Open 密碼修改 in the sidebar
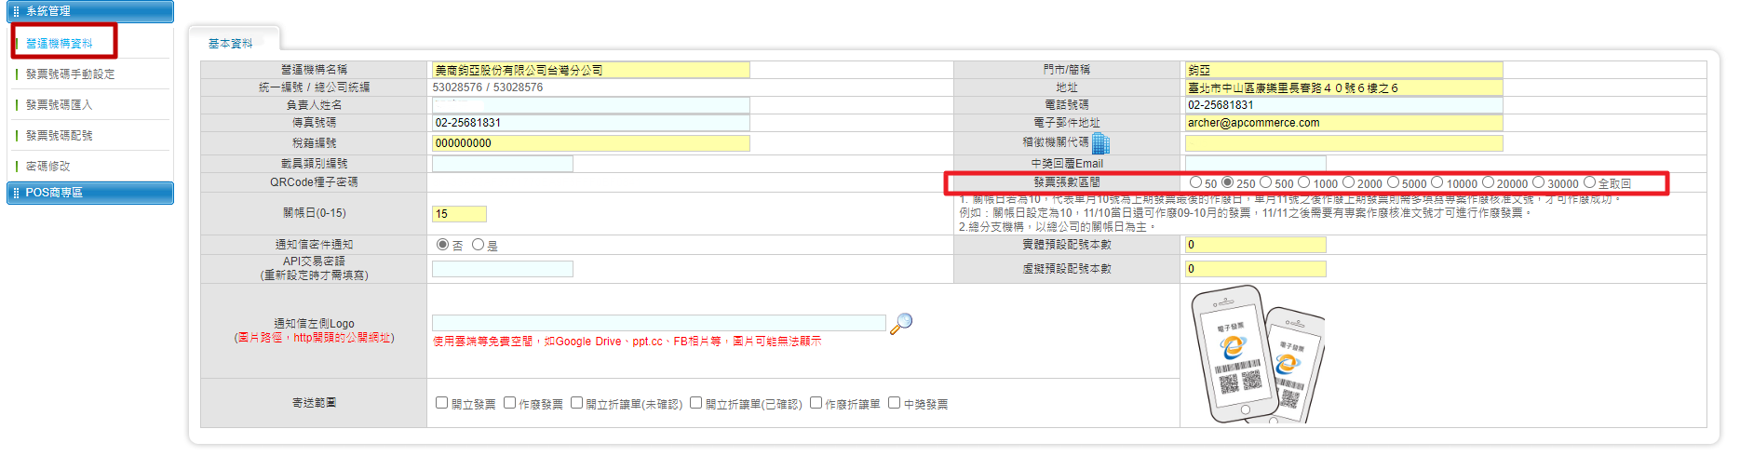This screenshot has height=456, width=1740. 48,167
